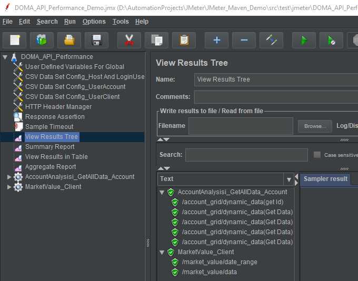Click the MarketValue_Client thread group gear icon
The width and height of the screenshot is (358, 281).
[x=18, y=187]
